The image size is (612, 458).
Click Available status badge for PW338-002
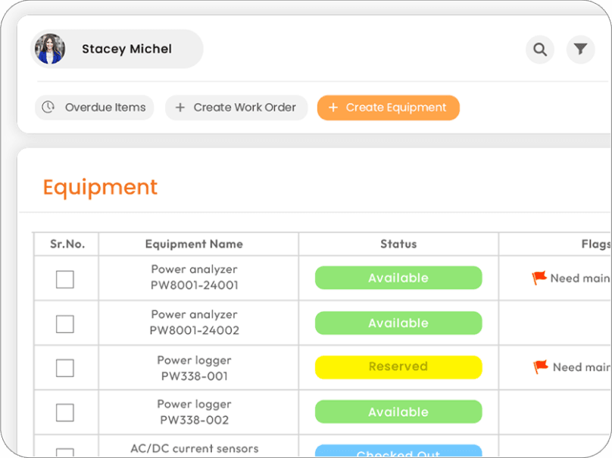[x=398, y=412]
